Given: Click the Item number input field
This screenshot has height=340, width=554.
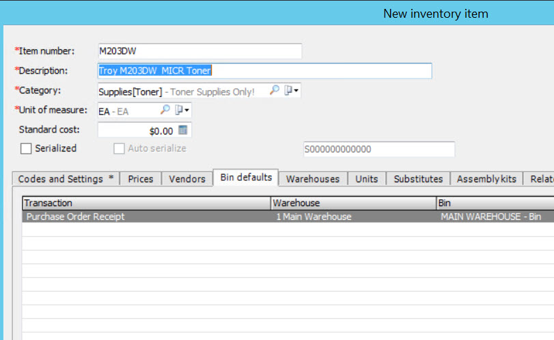Looking at the screenshot, I should tap(200, 51).
